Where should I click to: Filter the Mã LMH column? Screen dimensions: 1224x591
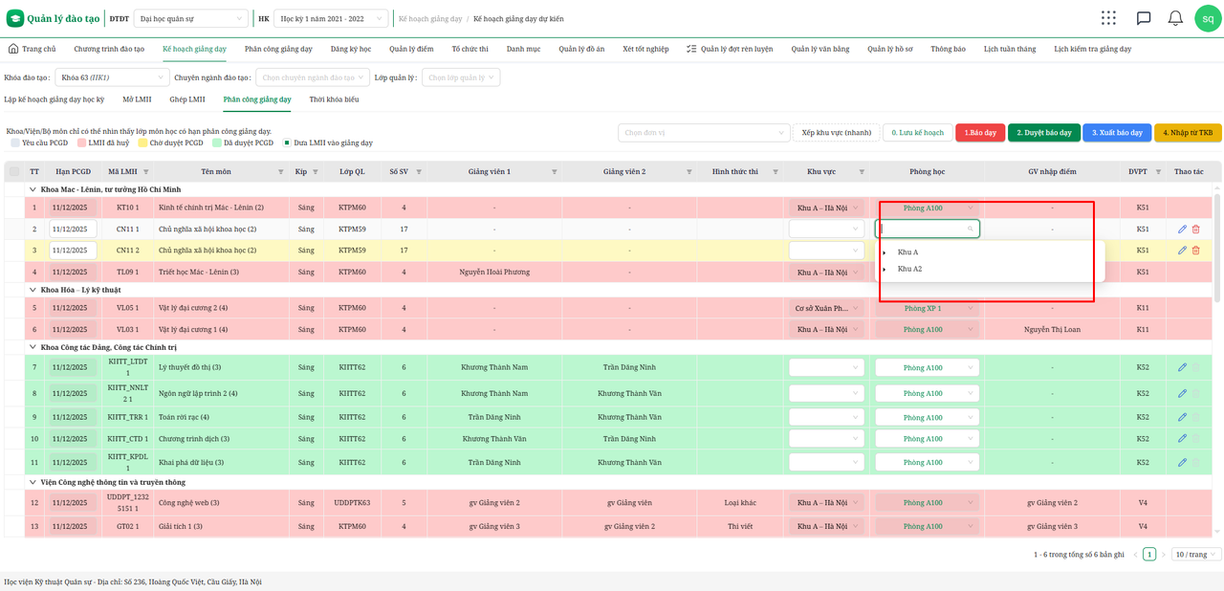[x=146, y=172]
